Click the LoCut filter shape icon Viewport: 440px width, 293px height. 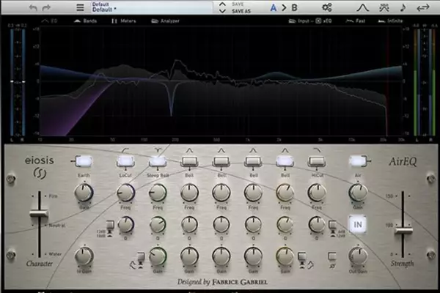[125, 151]
